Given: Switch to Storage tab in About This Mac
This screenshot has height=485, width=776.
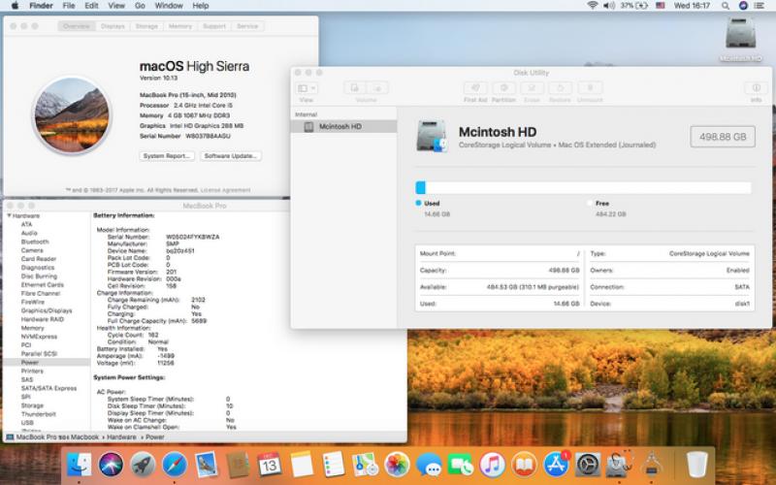Looking at the screenshot, I should point(146,26).
